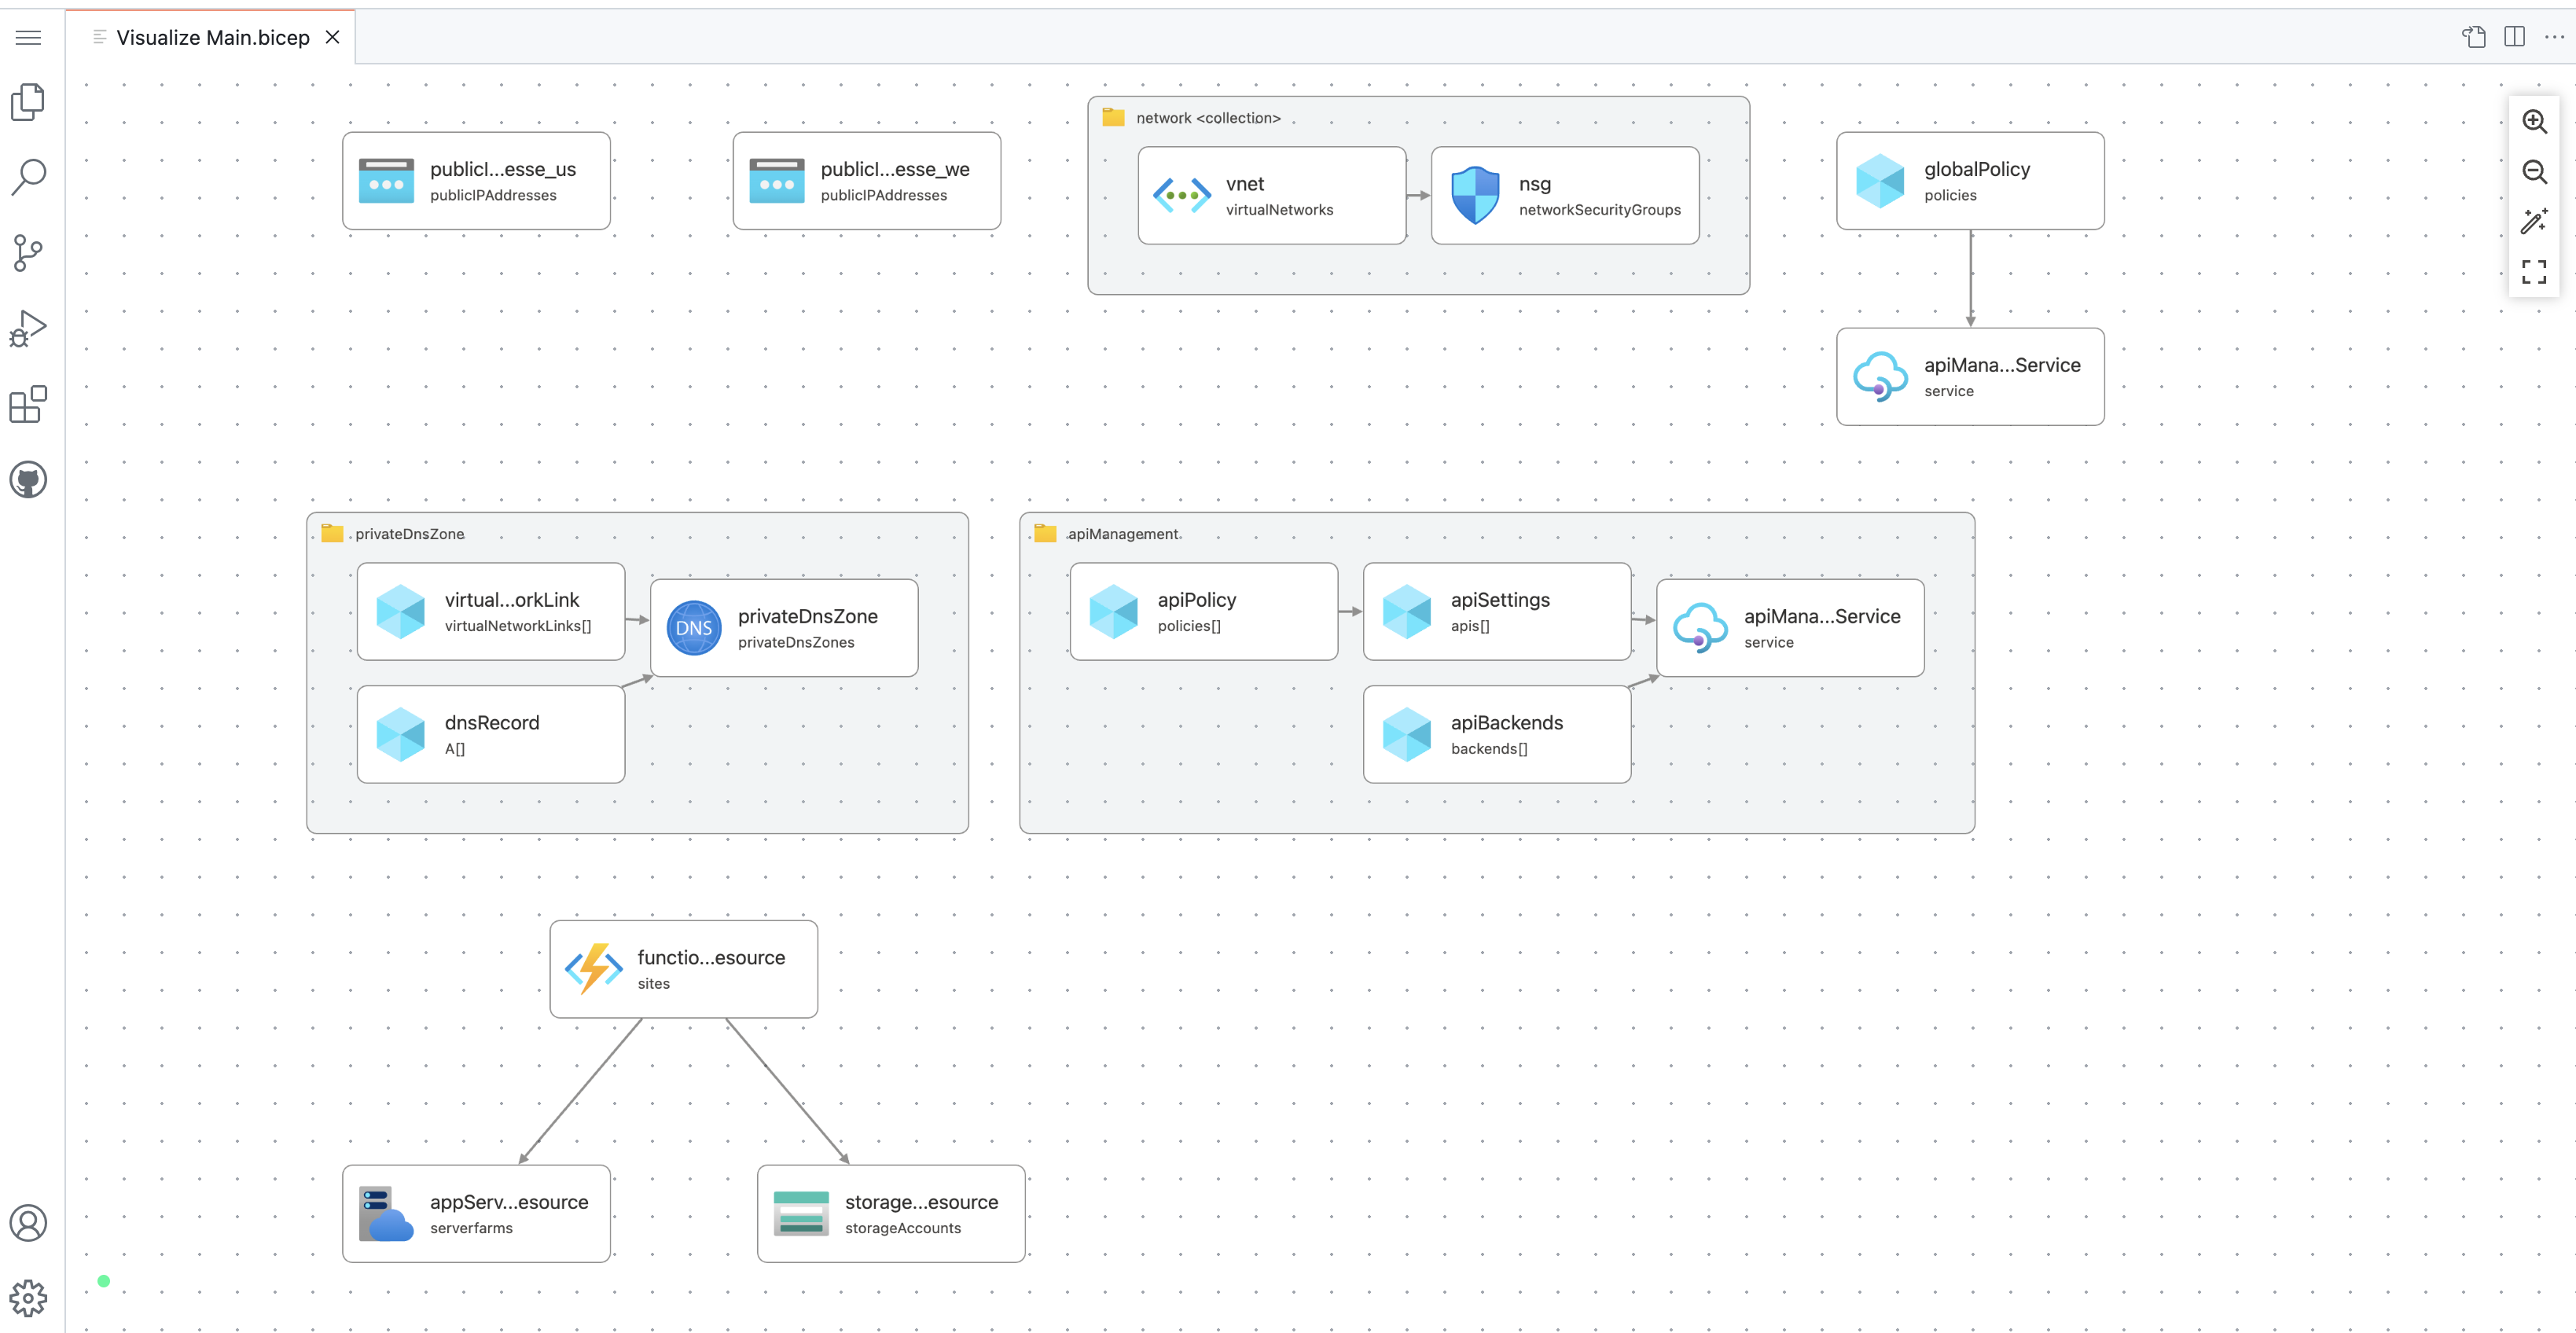Select the Visualize Main.bicep tab

(x=212, y=38)
